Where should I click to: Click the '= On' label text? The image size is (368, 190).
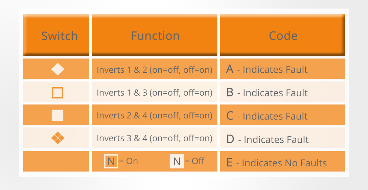pyautogui.click(x=129, y=161)
